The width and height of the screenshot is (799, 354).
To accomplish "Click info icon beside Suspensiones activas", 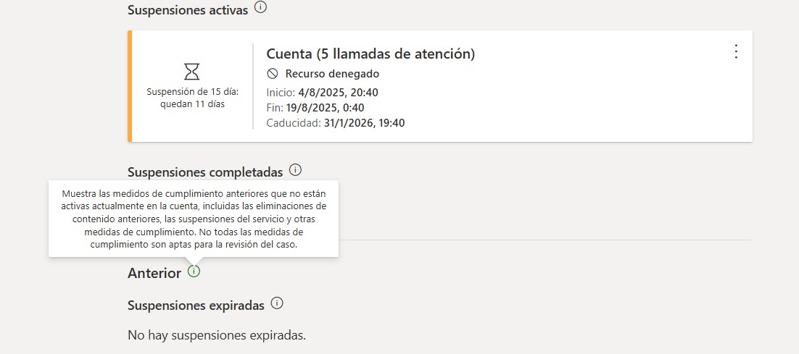I will tap(261, 9).
